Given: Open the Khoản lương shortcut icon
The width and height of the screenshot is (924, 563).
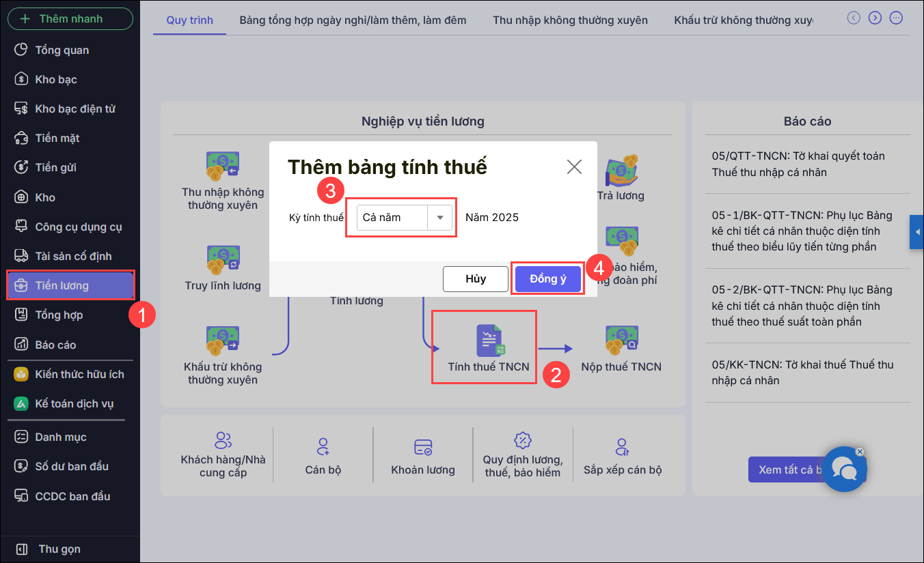Looking at the screenshot, I should [423, 447].
